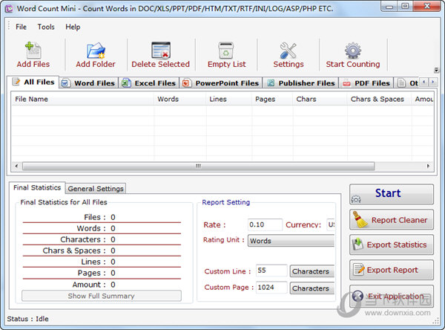Open the Tools menu
This screenshot has height=330, width=445.
tap(46, 27)
